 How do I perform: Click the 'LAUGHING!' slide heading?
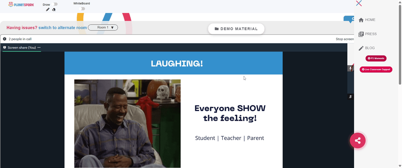click(x=177, y=63)
